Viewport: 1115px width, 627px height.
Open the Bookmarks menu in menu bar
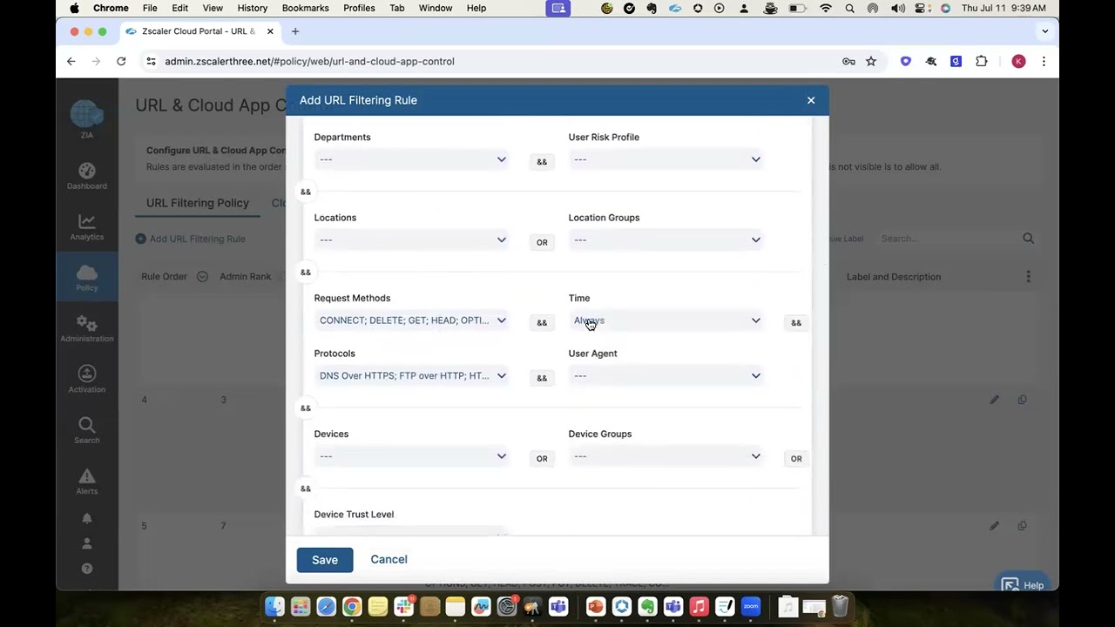click(x=306, y=8)
